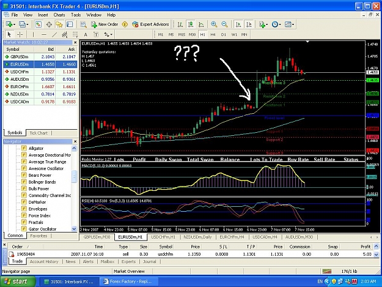Click the yellow diamond MetaEditor icon
This screenshot has height=287, width=382.
(125, 24)
